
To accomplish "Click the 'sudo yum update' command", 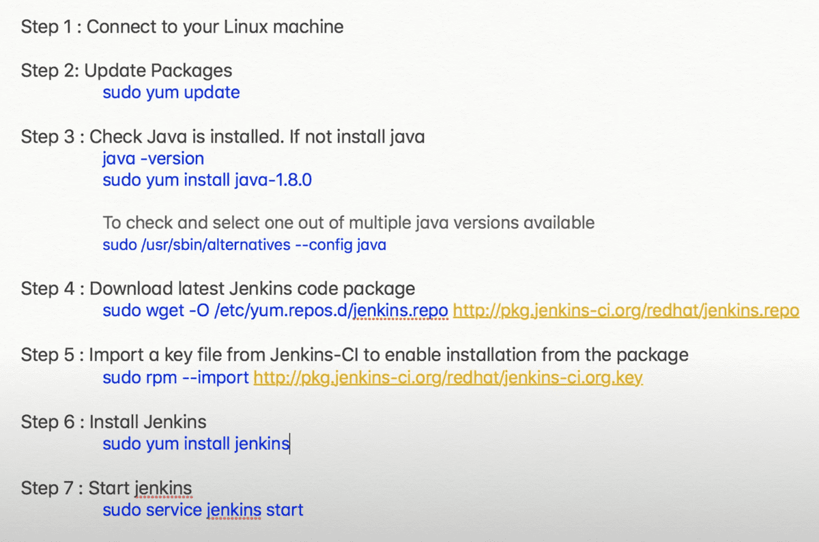I will tap(171, 92).
